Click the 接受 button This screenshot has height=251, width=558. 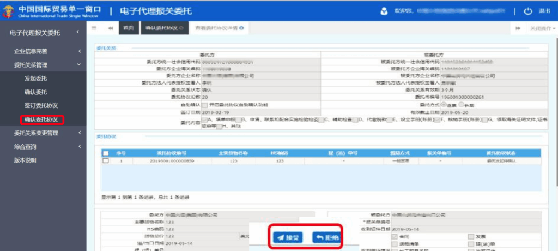point(288,238)
